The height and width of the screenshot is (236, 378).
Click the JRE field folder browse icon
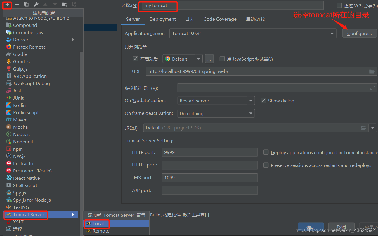[x=363, y=128]
